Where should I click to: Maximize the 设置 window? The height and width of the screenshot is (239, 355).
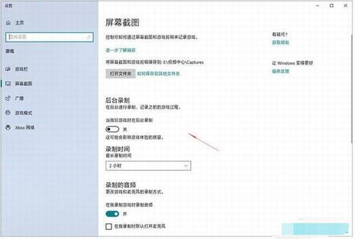point(332,6)
